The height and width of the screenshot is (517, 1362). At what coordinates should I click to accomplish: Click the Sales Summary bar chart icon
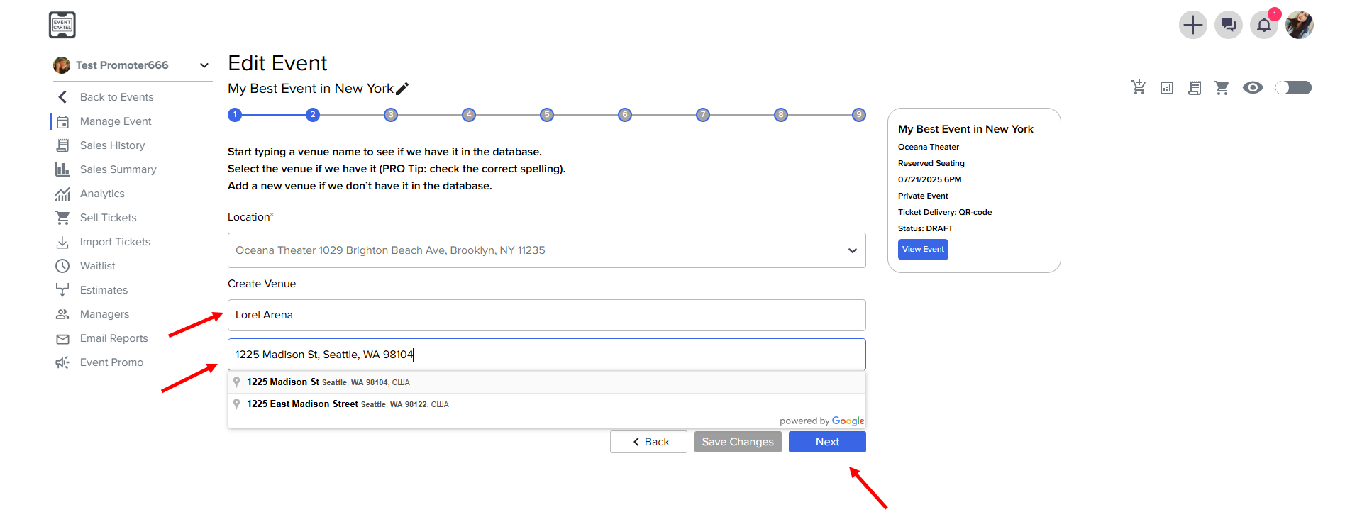tap(62, 169)
